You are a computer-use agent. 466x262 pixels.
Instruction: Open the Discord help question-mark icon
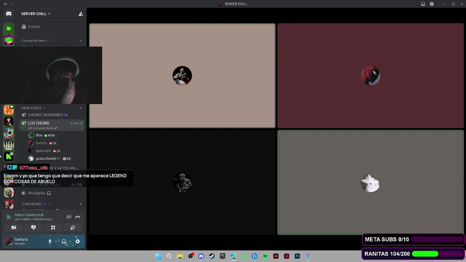pos(432,4)
